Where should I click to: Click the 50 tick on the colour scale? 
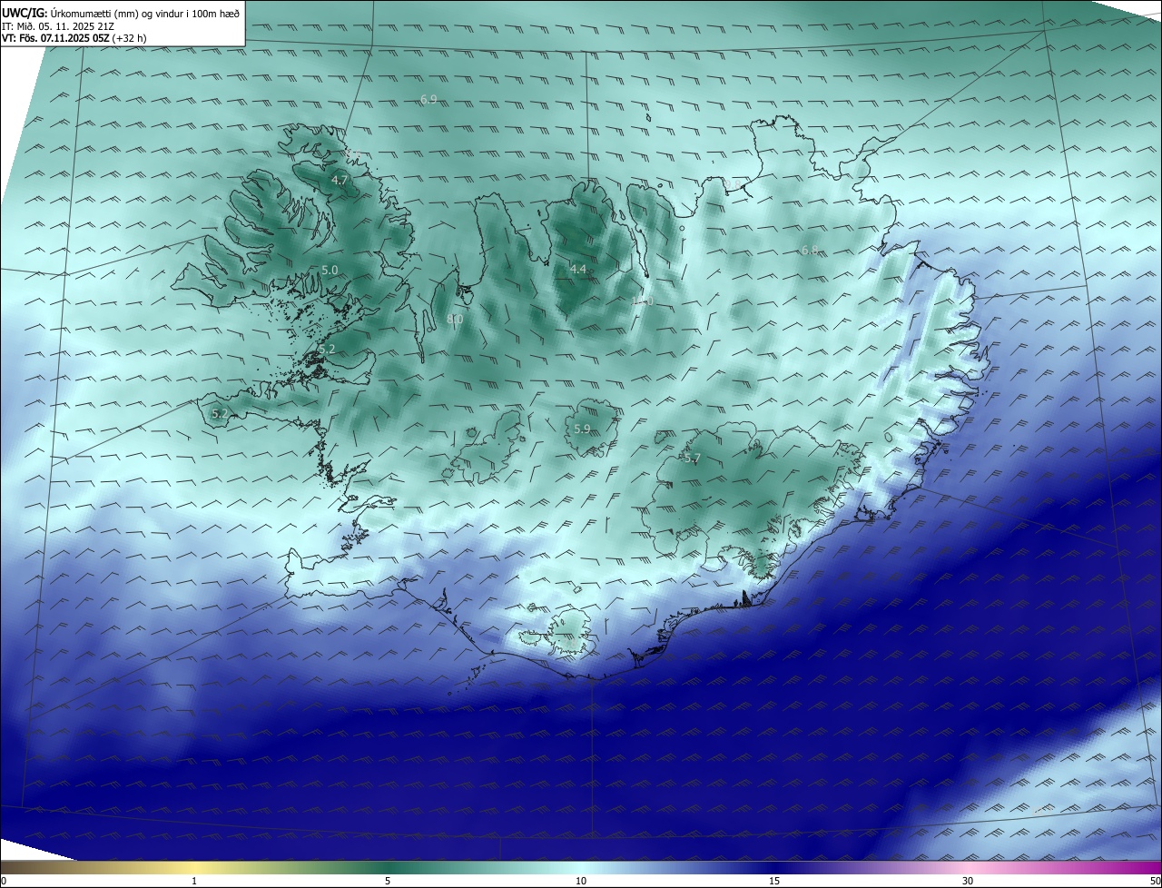1156,881
